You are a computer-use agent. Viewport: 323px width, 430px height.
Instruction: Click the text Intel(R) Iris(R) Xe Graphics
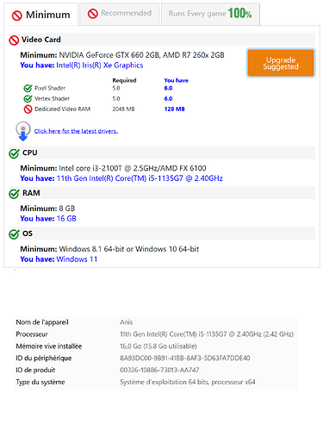(x=100, y=65)
